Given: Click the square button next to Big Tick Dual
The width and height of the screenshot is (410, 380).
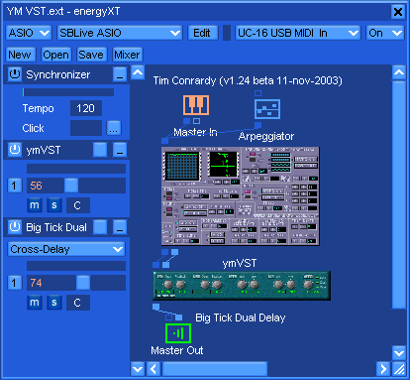Looking at the screenshot, I should (x=100, y=227).
